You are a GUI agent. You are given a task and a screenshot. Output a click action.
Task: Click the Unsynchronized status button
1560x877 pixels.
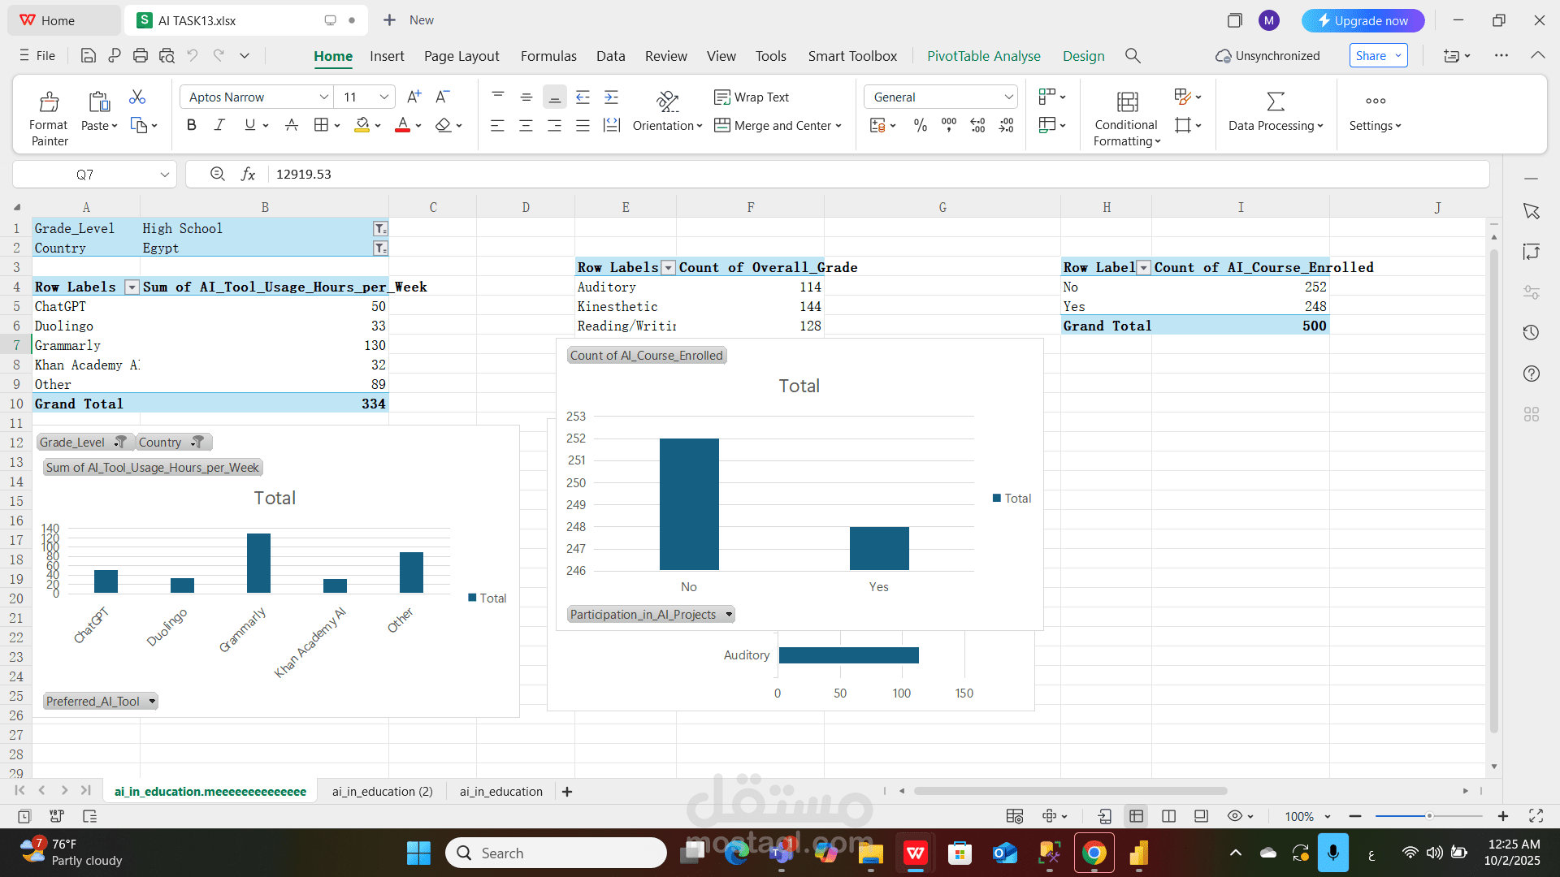1267,55
